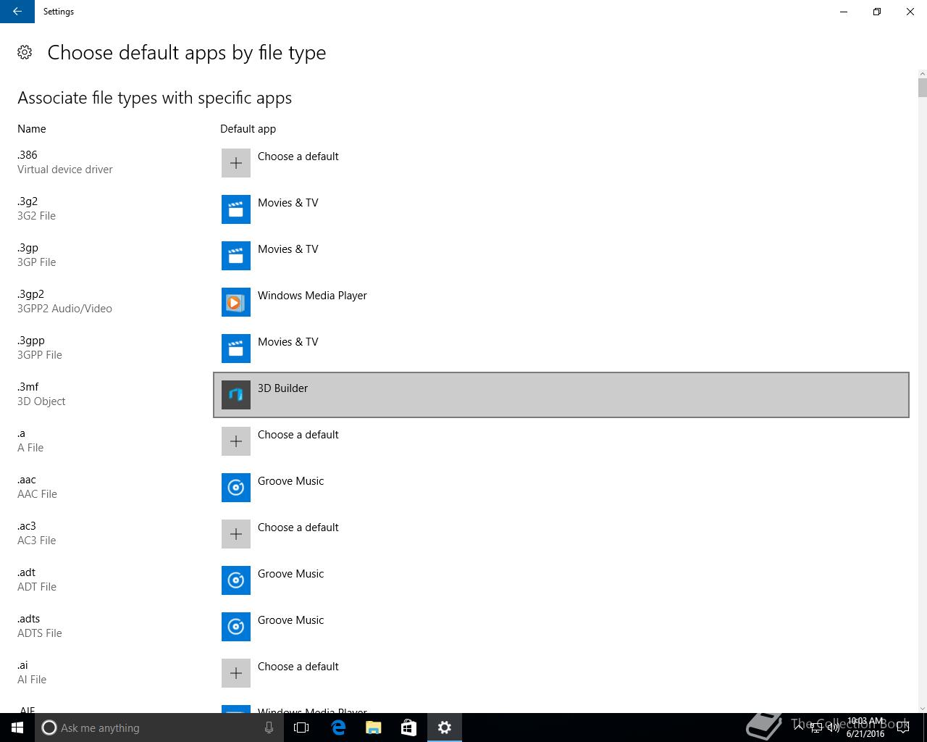The image size is (927, 742).
Task: Click the back arrow in Settings title bar
Action: pos(17,12)
